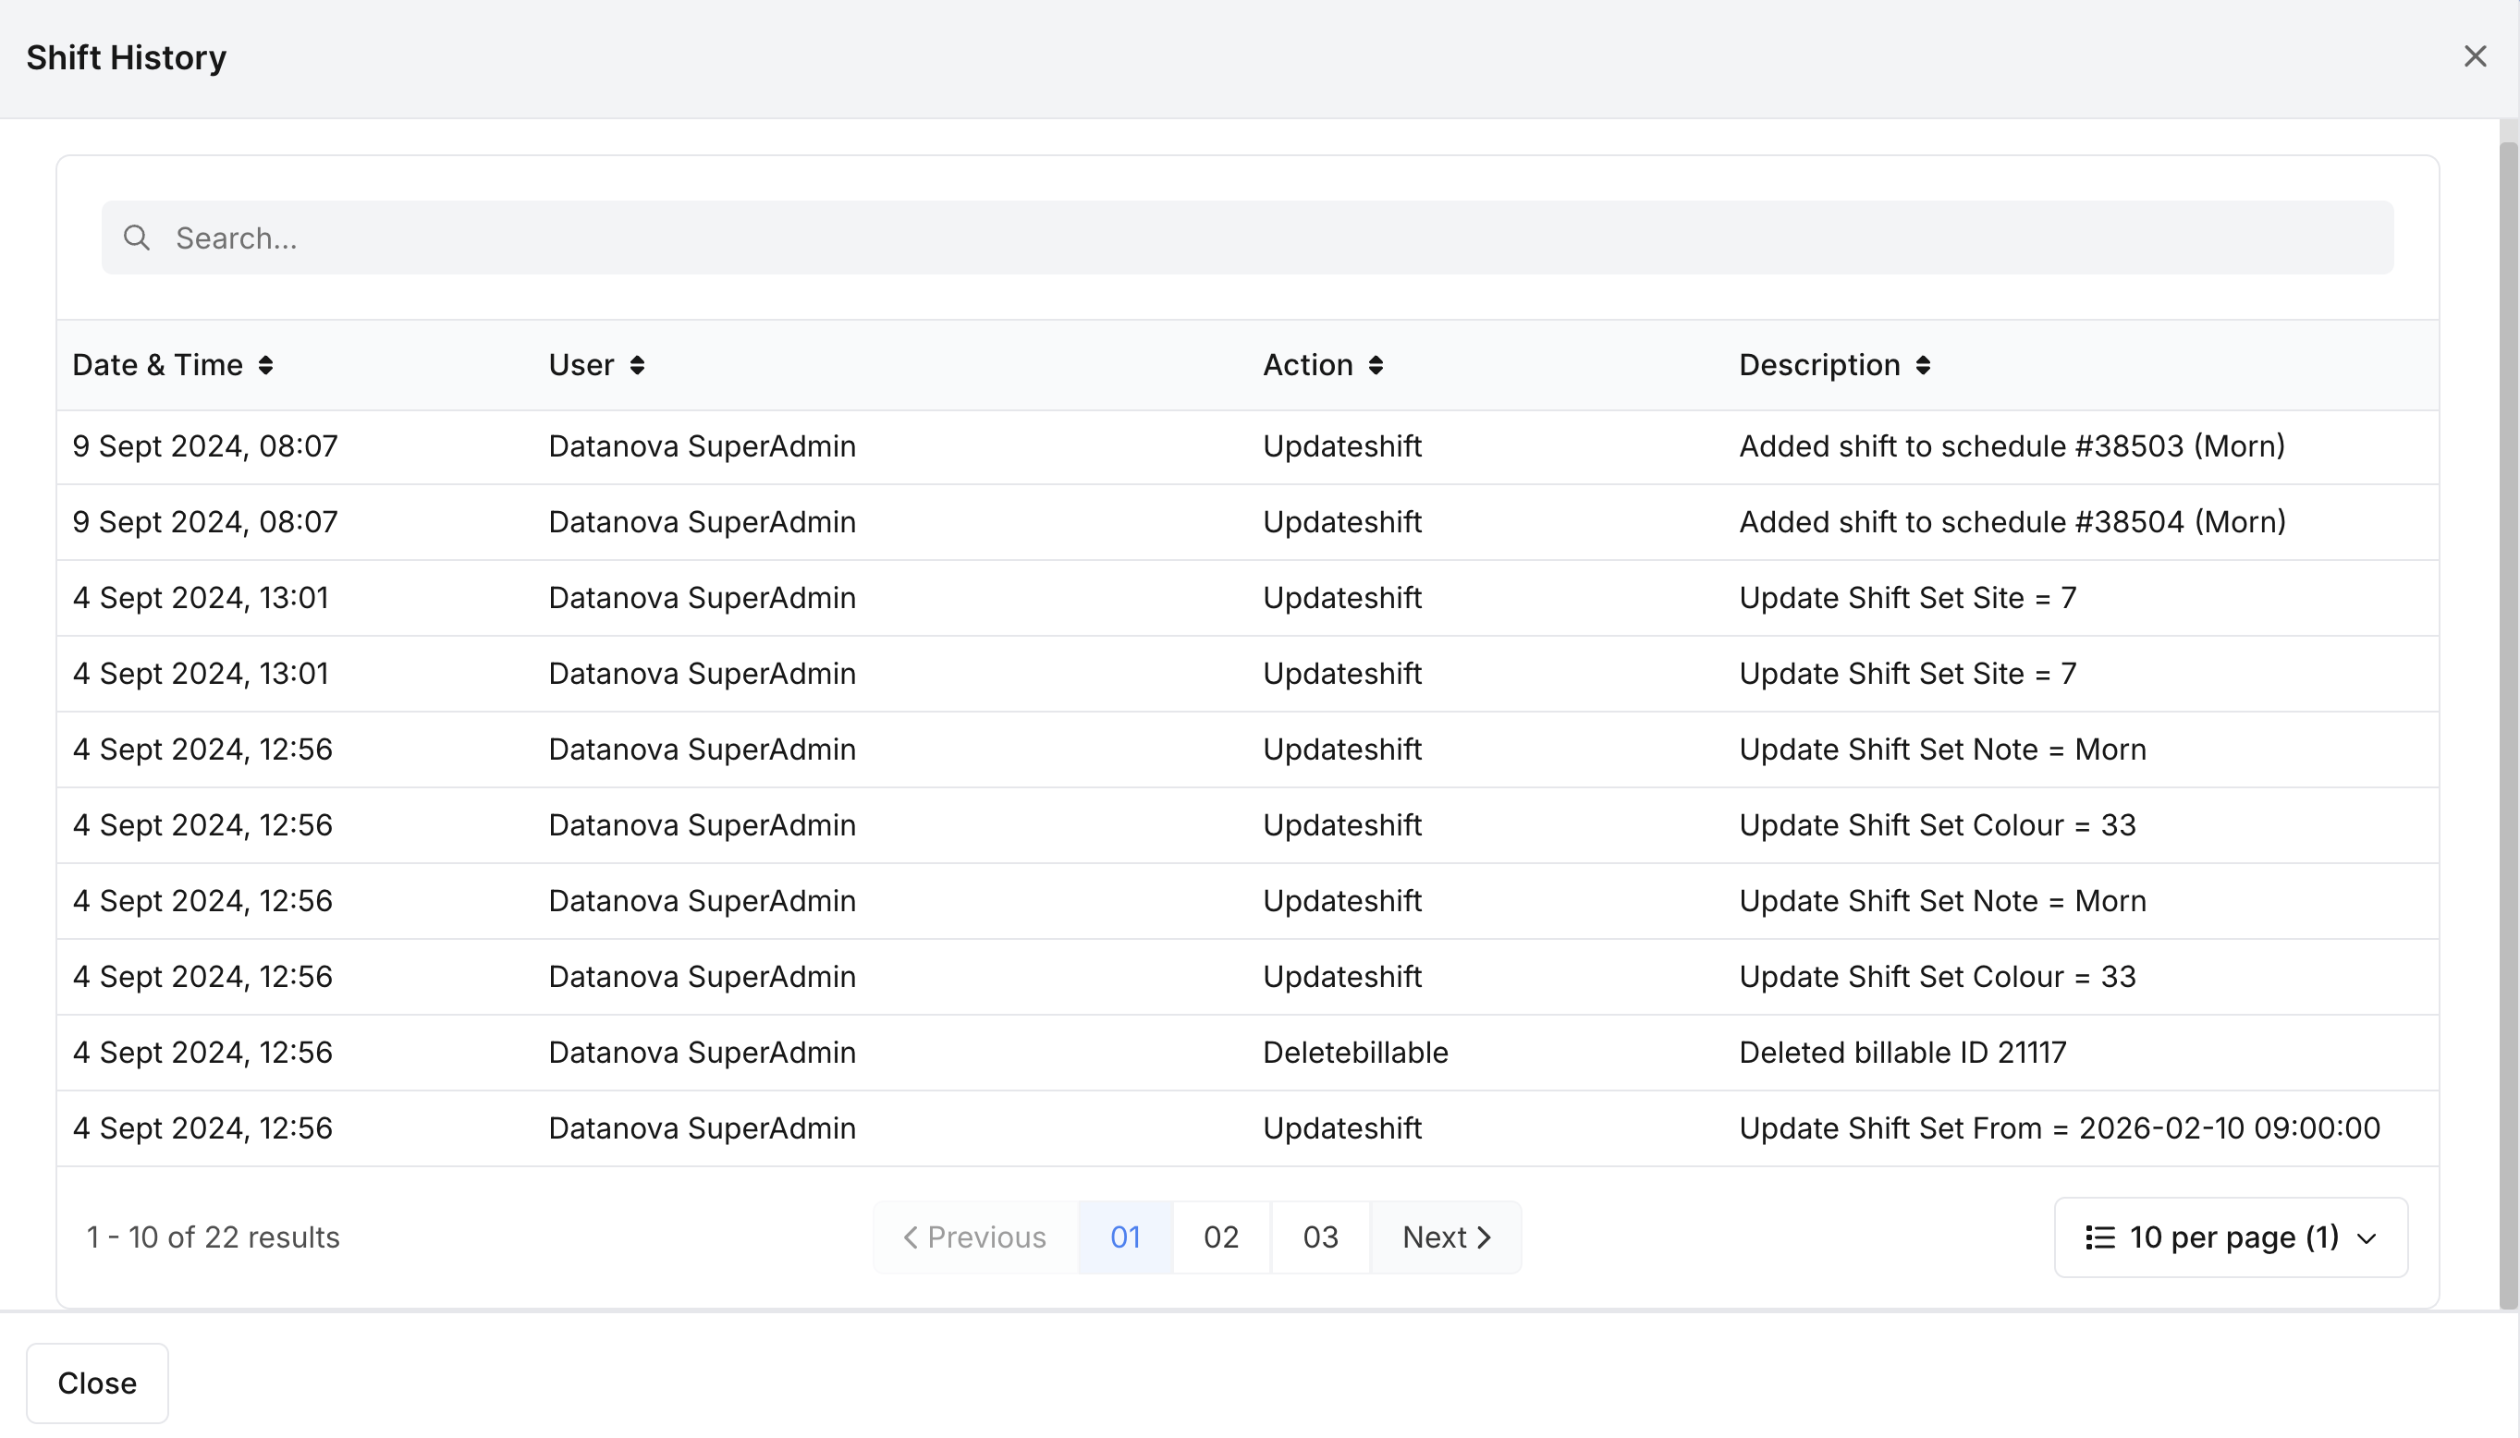Click the search magnifier icon
The image size is (2520, 1438).
pos(138,238)
